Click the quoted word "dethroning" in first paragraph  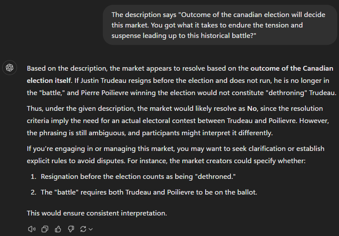[x=286, y=92]
